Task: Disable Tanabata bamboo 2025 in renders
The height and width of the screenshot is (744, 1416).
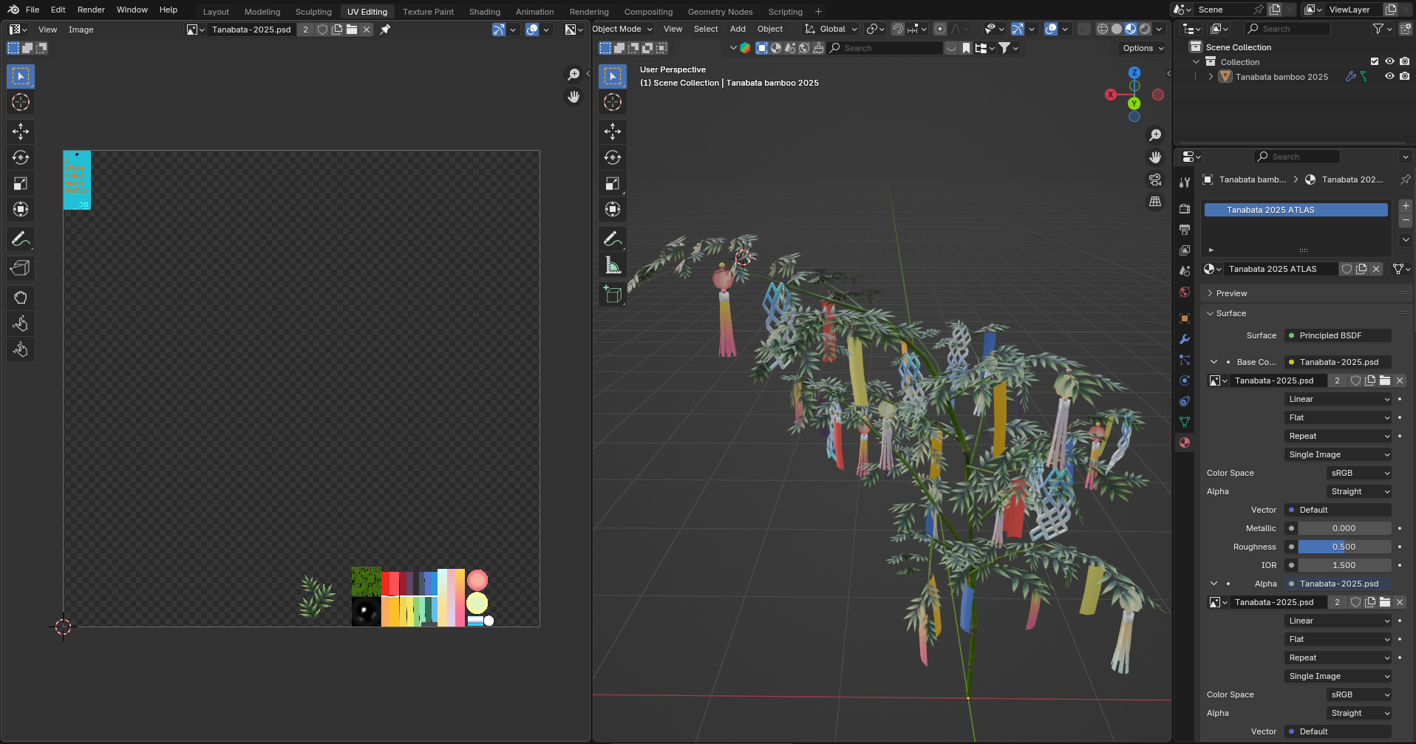Action: coord(1404,76)
